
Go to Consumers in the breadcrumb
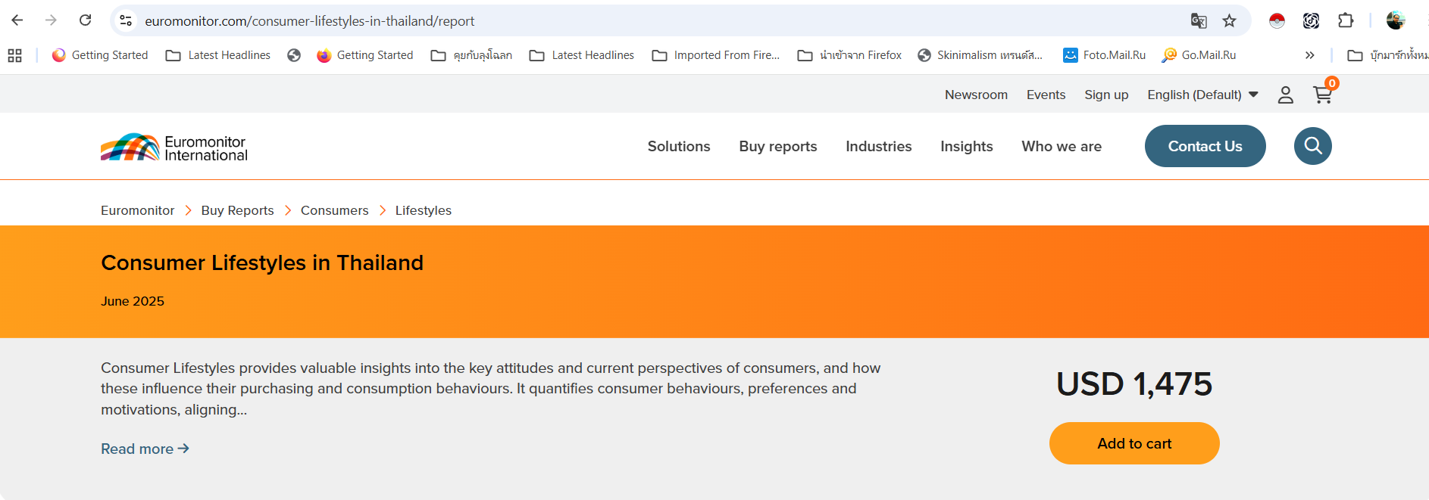[334, 210]
